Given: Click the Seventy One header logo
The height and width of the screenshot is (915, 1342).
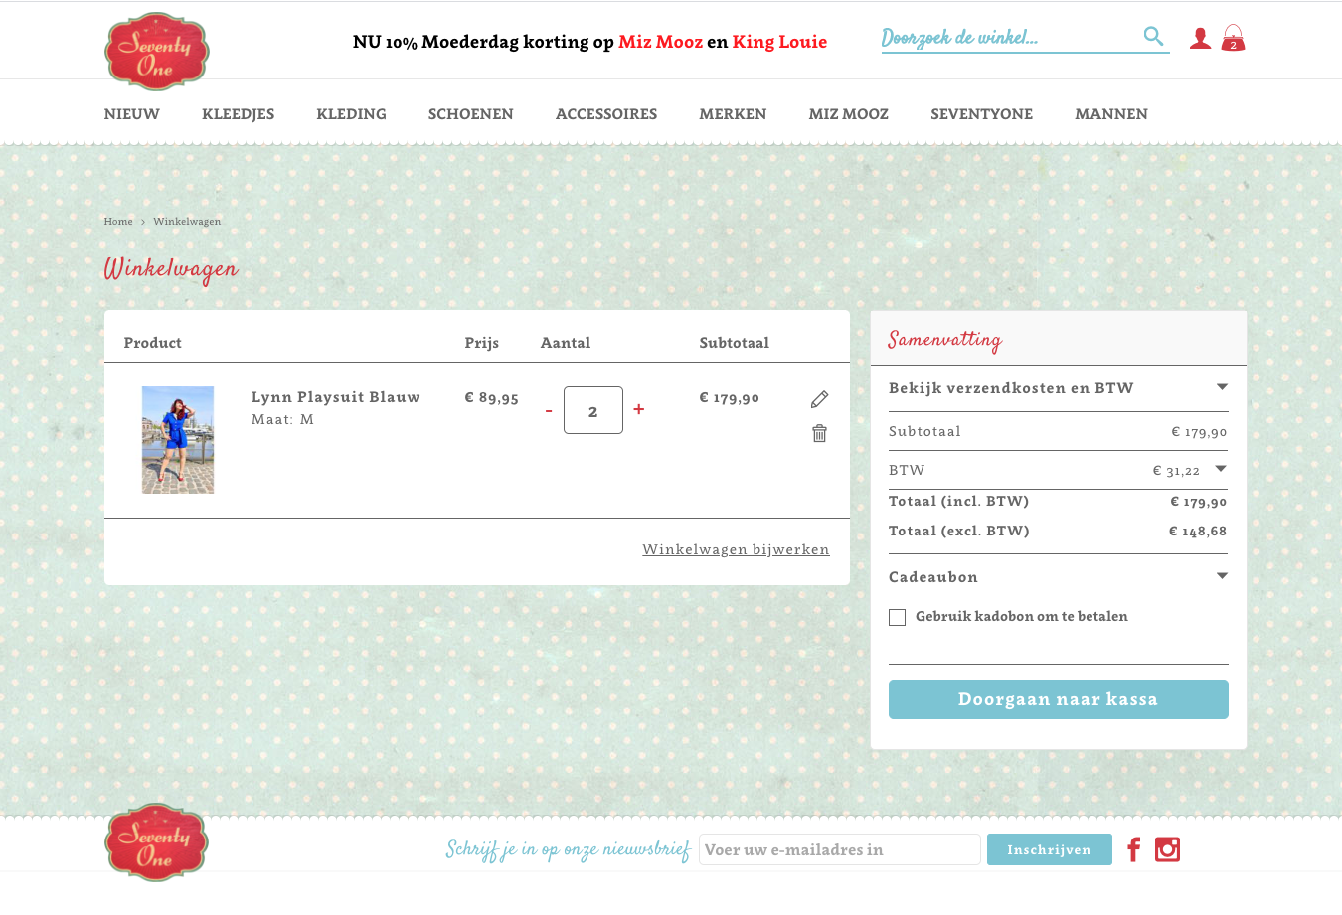Looking at the screenshot, I should tap(156, 51).
